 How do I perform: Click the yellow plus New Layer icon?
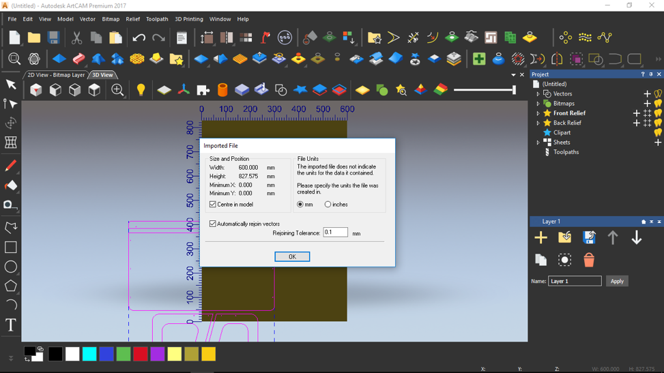pos(540,237)
